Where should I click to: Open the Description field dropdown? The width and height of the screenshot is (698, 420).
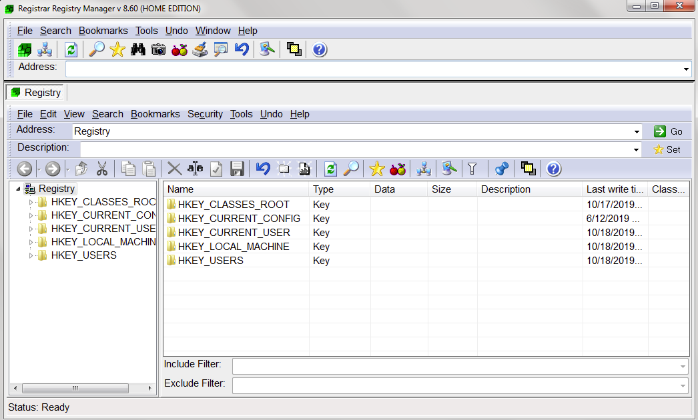click(636, 150)
